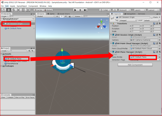Open the Assets menu
This screenshot has height=116, width=162.
coord(13,6)
